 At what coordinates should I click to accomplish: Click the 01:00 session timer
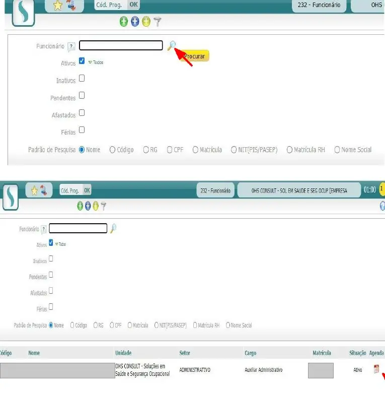tap(370, 190)
